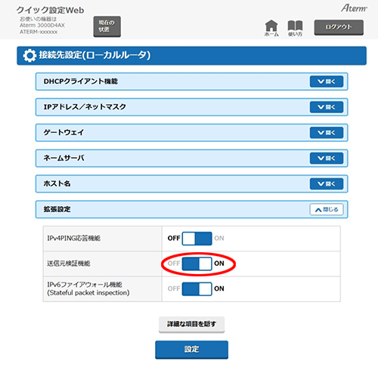Click the ATERM-xxxxxx identifier text

(39, 32)
